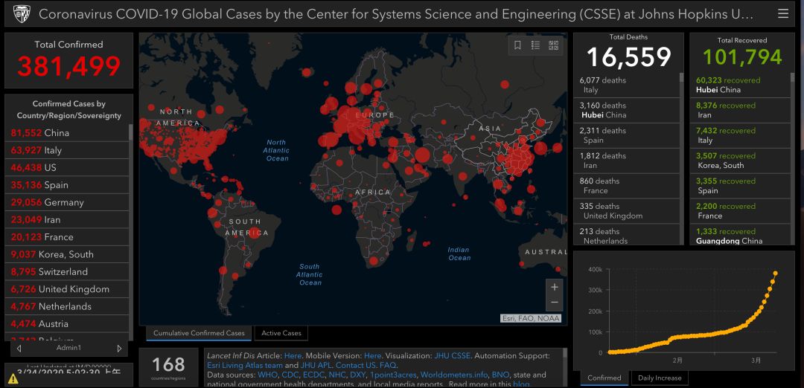Click the 2,200 recovered France row
The width and height of the screenshot is (804, 388).
740,211
